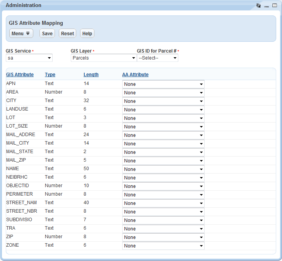
Task: Minimize the Administration panel
Action: tap(267, 6)
